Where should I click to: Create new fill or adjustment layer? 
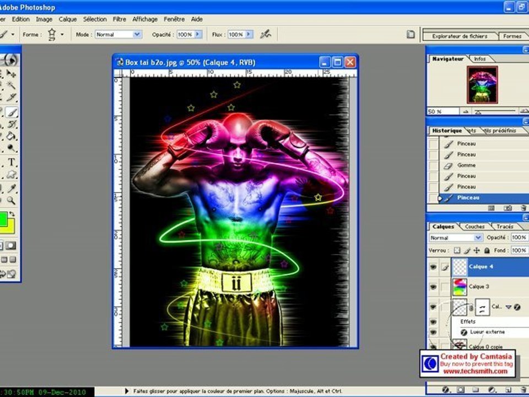coord(492,390)
